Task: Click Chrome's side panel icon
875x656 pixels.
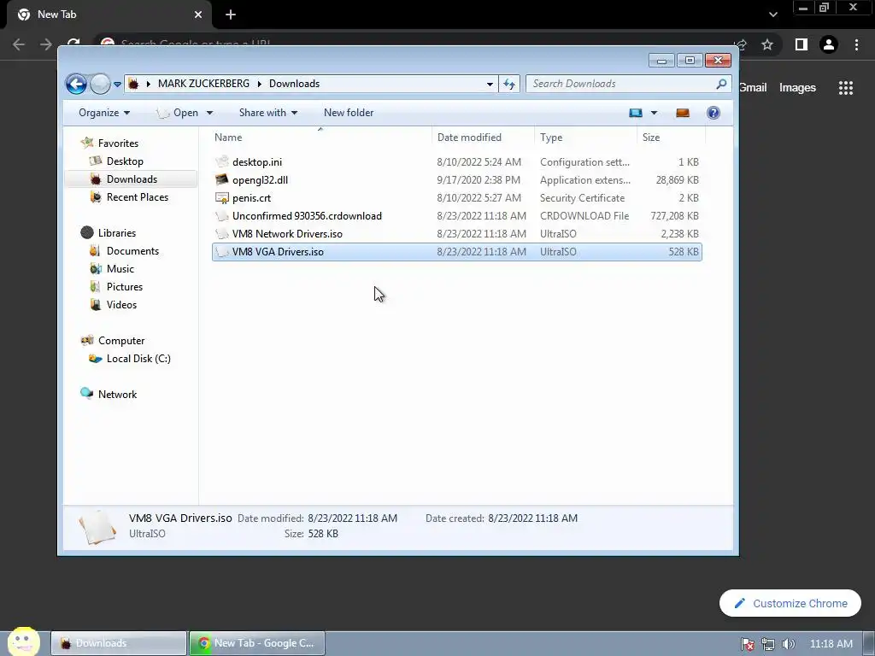Action: (802, 44)
